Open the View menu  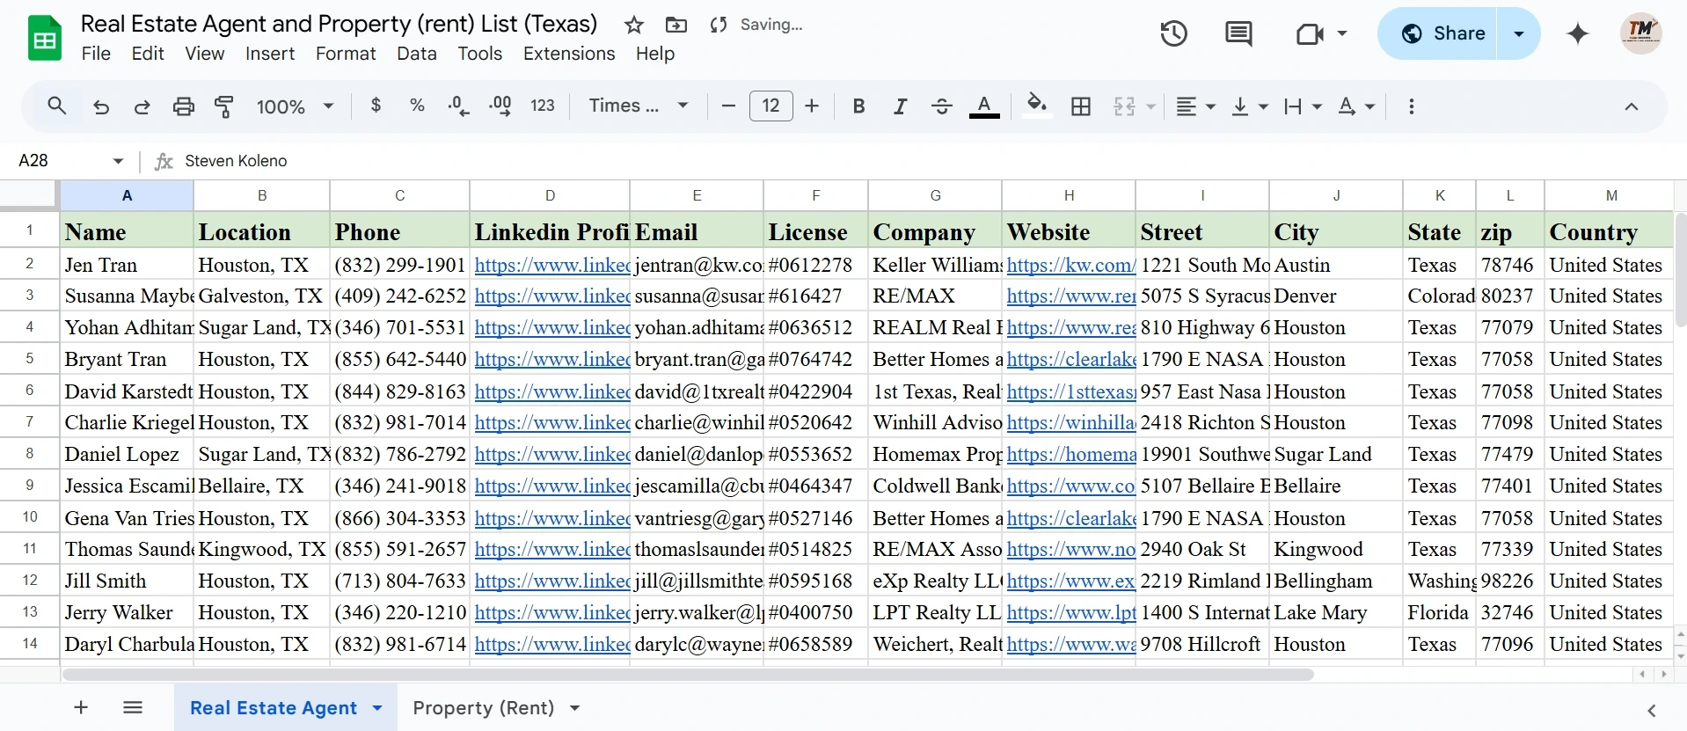[204, 54]
